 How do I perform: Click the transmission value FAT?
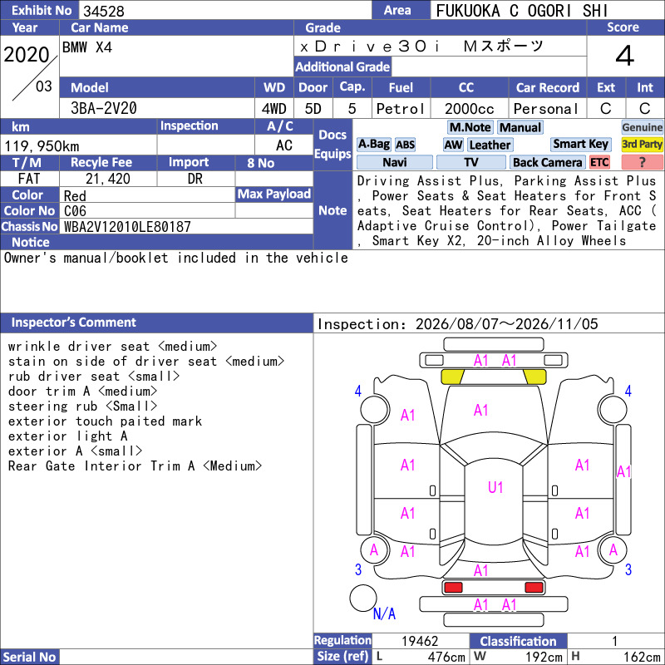(29, 179)
